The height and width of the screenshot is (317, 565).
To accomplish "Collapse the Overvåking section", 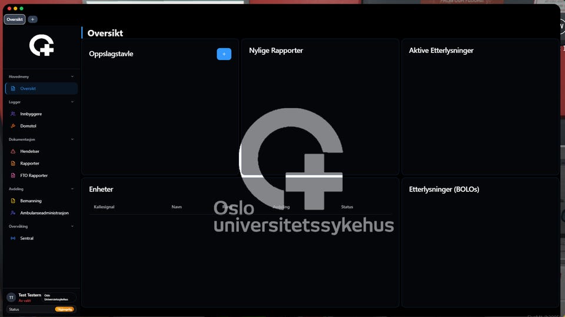I will pos(72,226).
